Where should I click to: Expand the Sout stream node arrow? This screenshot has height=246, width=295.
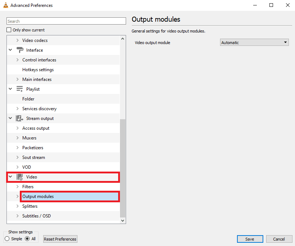click(18, 157)
